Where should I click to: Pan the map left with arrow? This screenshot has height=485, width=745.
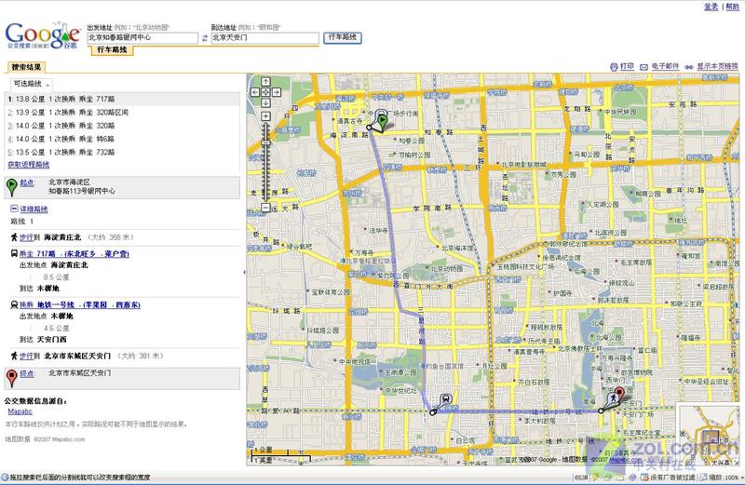255,92
